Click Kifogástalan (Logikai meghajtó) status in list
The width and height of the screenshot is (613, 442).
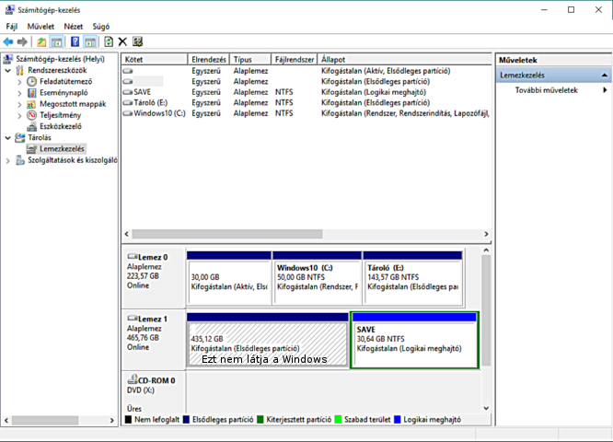pos(374,92)
